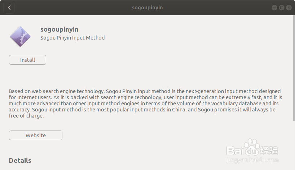Click the scrollbar track below the thumb

tap(294, 145)
